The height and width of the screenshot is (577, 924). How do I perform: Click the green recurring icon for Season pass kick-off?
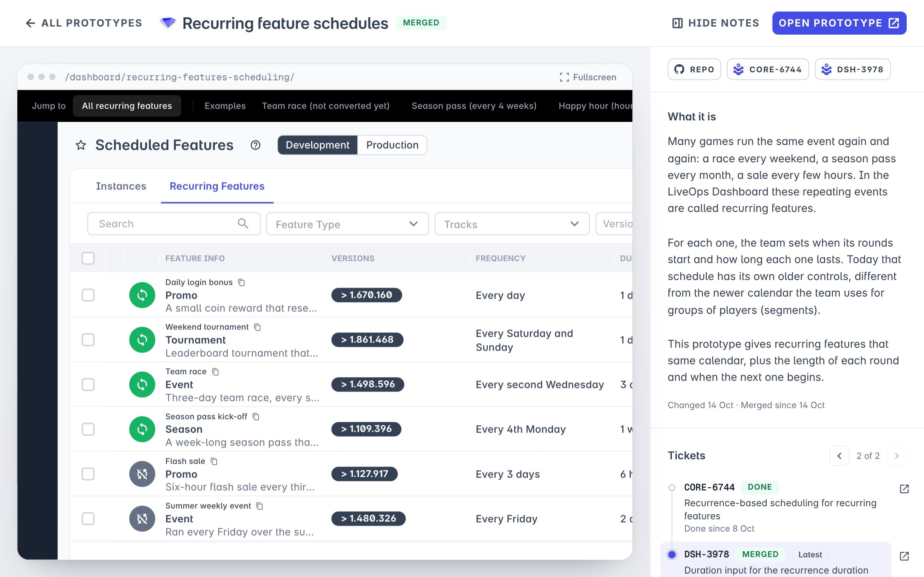[142, 429]
